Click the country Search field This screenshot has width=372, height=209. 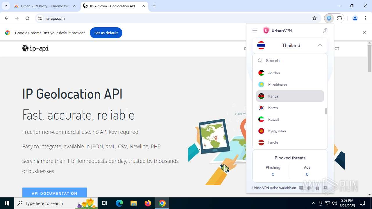click(x=290, y=61)
